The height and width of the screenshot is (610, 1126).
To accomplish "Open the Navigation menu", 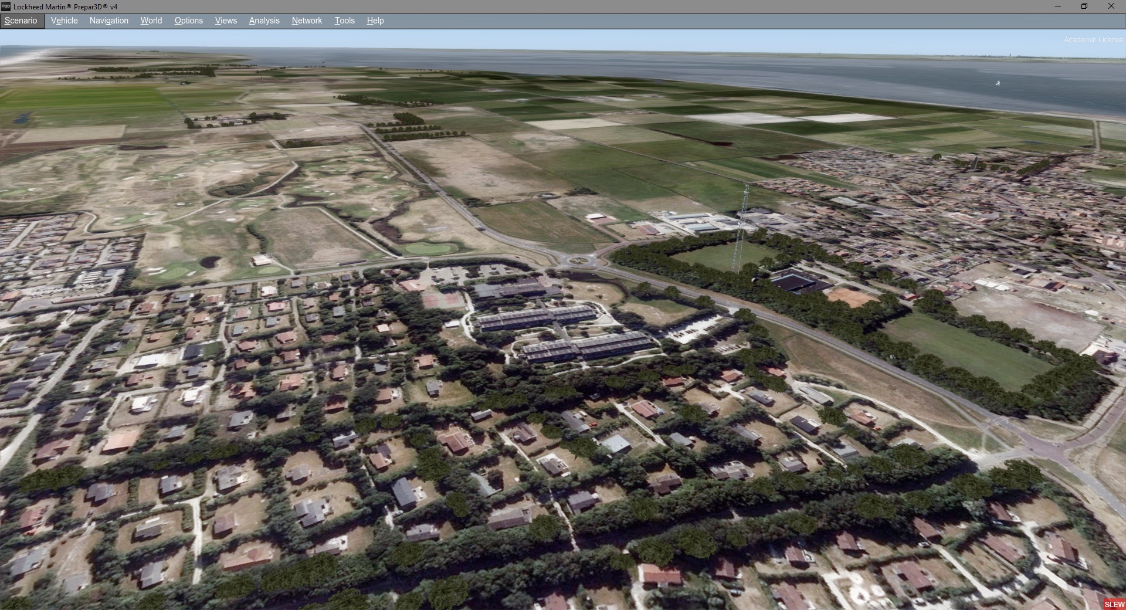I will coord(109,21).
